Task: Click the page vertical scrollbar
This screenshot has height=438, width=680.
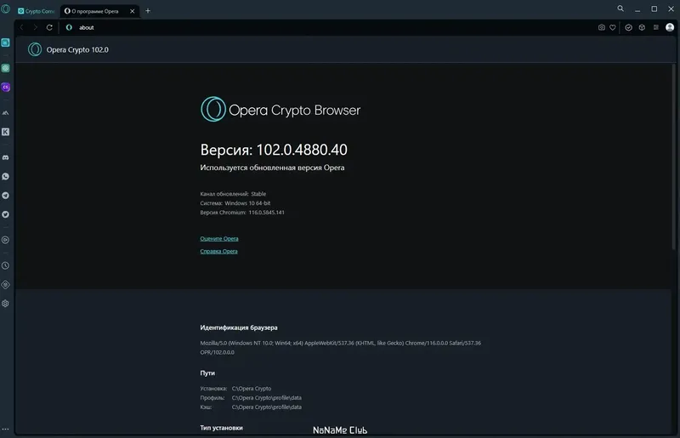Action: pyautogui.click(x=673, y=156)
